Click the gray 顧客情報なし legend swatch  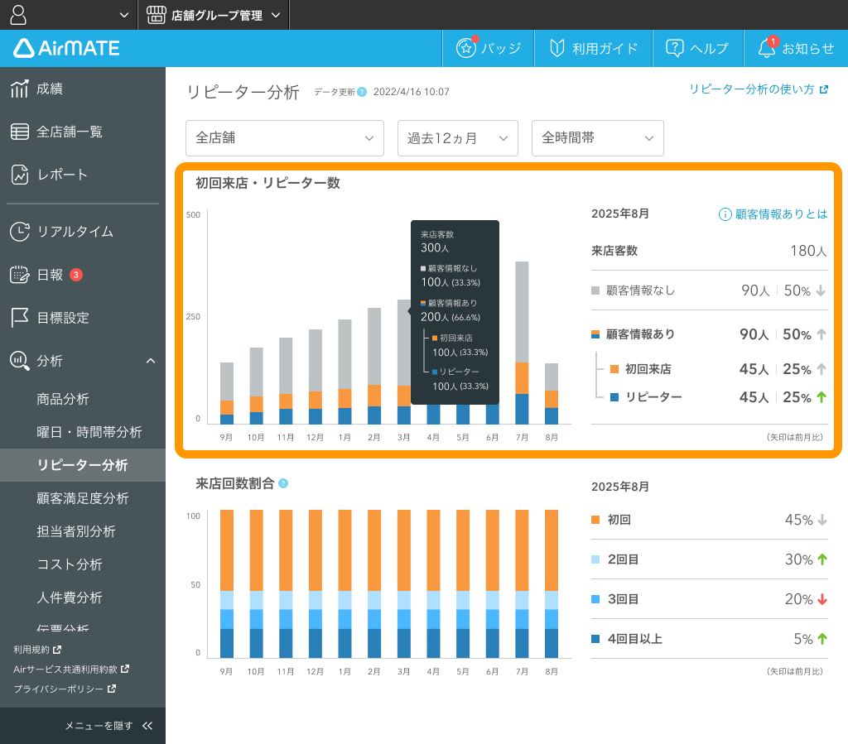pos(595,290)
